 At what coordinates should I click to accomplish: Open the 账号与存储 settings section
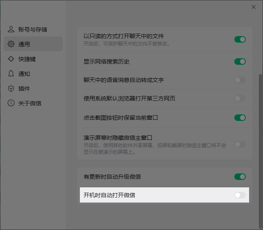coord(33,30)
